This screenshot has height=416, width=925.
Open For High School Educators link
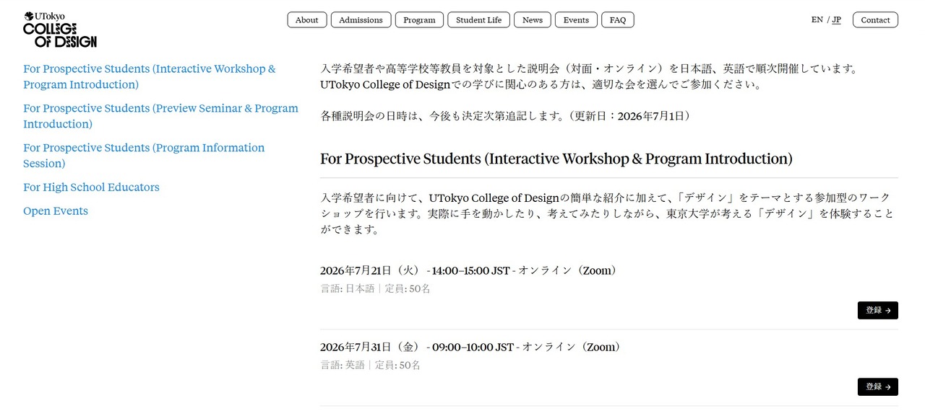pos(91,187)
